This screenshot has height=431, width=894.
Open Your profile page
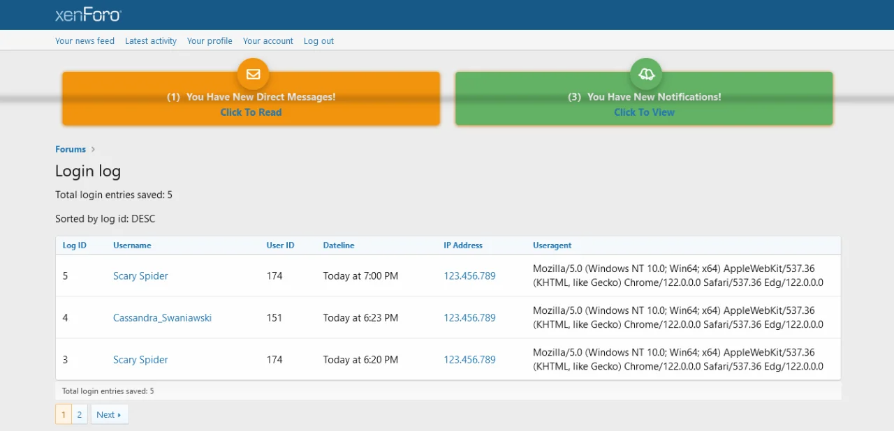210,41
